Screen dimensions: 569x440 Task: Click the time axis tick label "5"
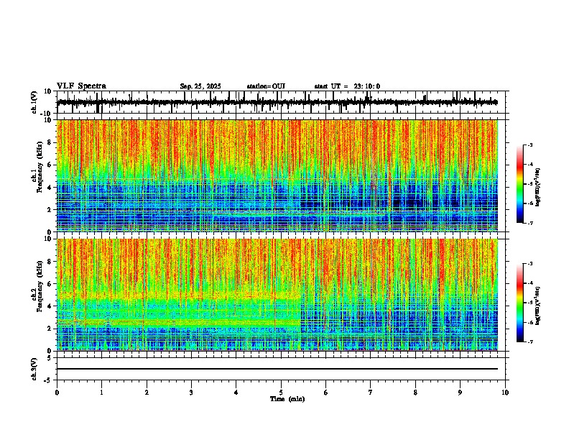[281, 393]
